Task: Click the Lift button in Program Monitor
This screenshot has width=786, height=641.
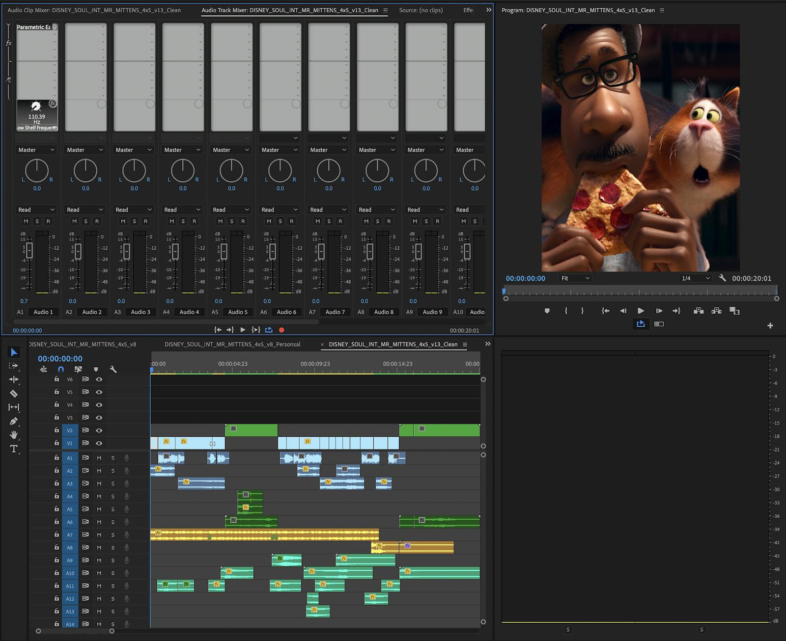Action: (x=698, y=311)
